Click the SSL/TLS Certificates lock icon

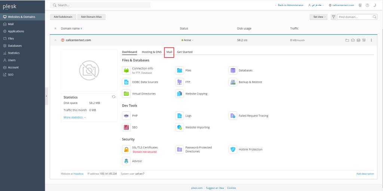[126, 150]
